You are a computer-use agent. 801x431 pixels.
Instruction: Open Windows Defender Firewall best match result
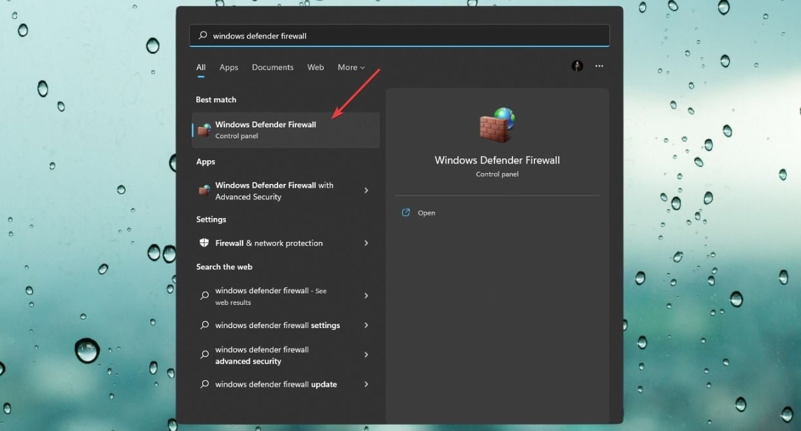[x=286, y=130]
